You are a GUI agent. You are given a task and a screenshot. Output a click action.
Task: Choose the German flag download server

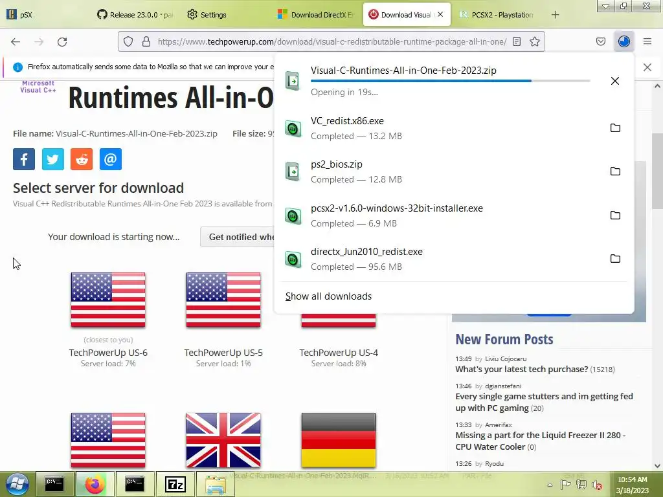click(x=339, y=440)
